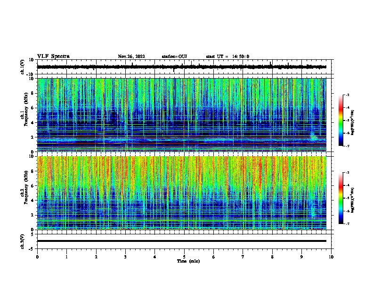
Task: Click time axis tick label "2"
Action: (96, 257)
